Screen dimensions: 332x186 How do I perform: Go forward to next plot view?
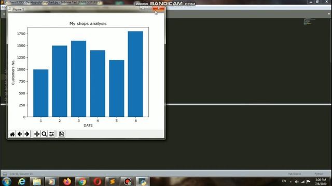pos(27,134)
